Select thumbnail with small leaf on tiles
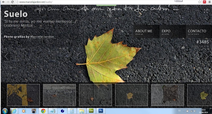 tap(95, 95)
